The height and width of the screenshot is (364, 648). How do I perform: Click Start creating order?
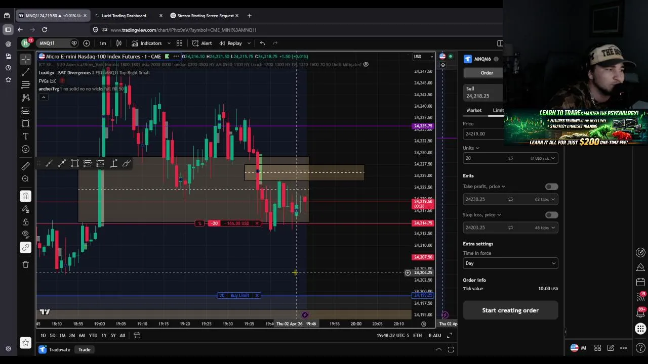click(510, 310)
